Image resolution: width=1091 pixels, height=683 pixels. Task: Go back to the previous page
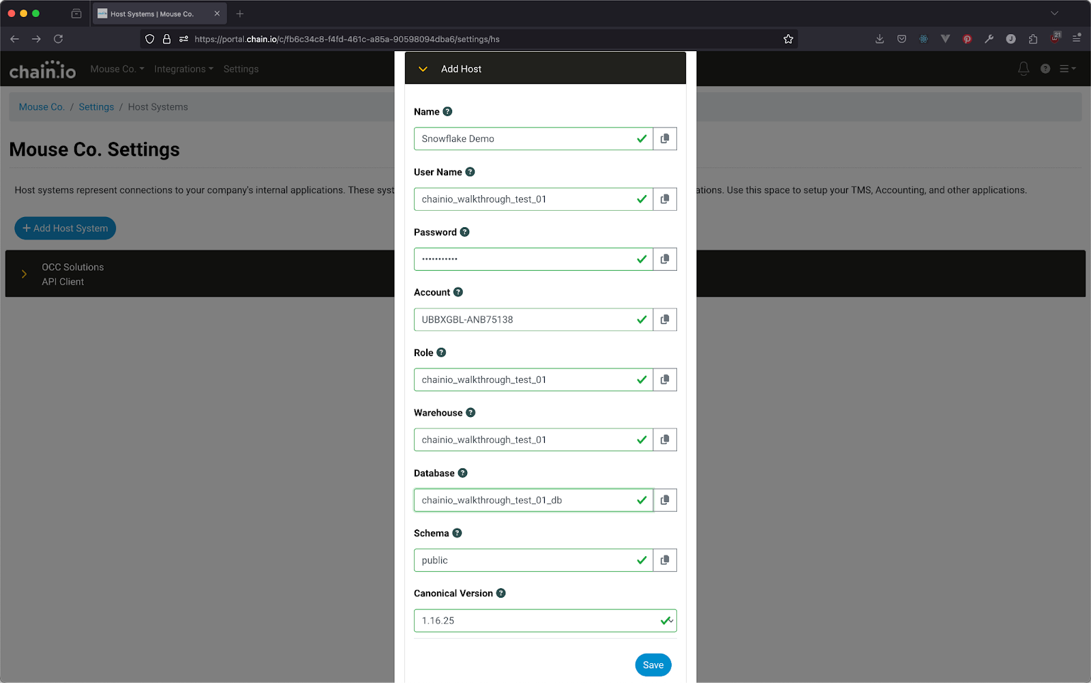click(14, 39)
